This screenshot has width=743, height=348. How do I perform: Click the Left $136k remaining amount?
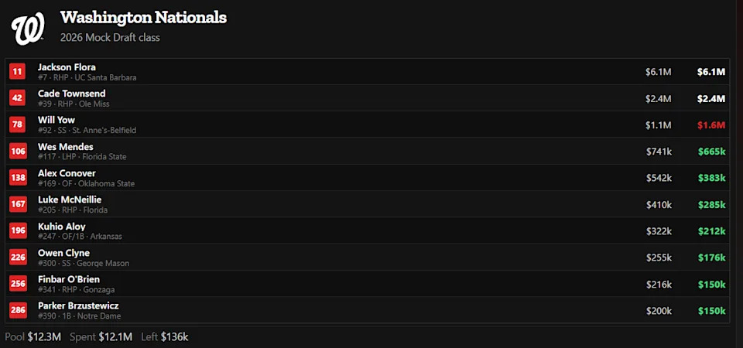pyautogui.click(x=164, y=337)
